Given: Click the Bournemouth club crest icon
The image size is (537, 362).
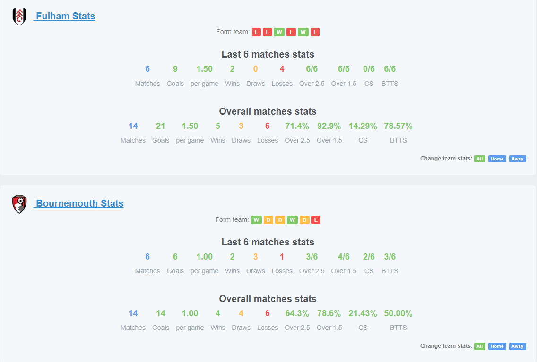Looking at the screenshot, I should click(19, 204).
